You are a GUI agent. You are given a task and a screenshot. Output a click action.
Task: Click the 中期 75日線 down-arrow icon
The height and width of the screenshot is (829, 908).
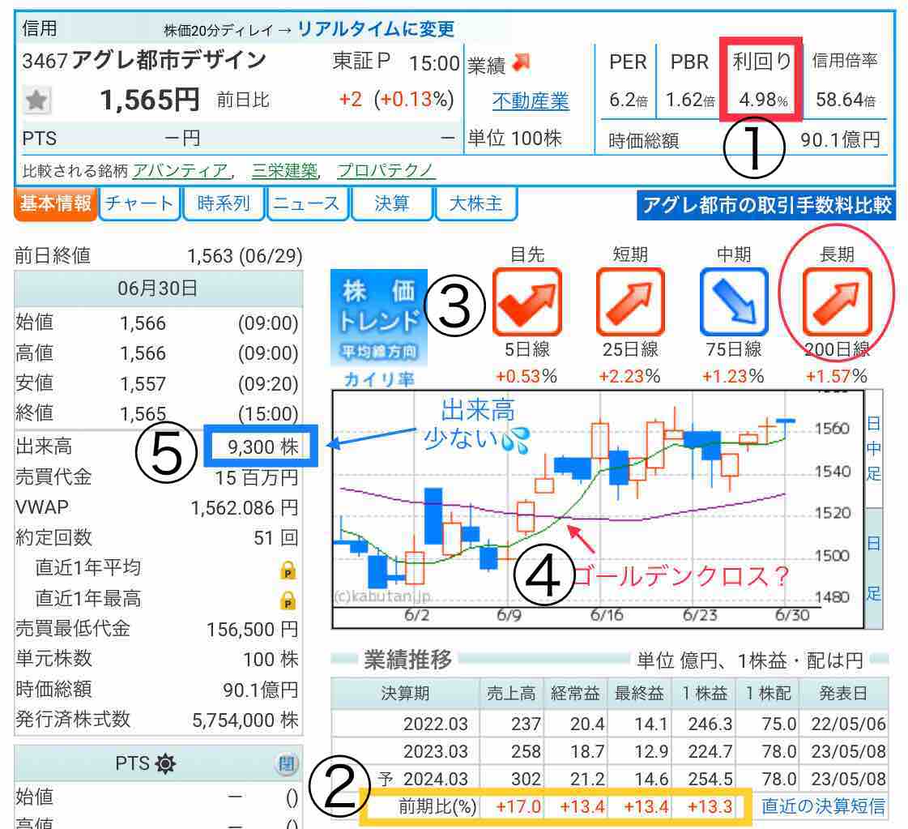734,301
